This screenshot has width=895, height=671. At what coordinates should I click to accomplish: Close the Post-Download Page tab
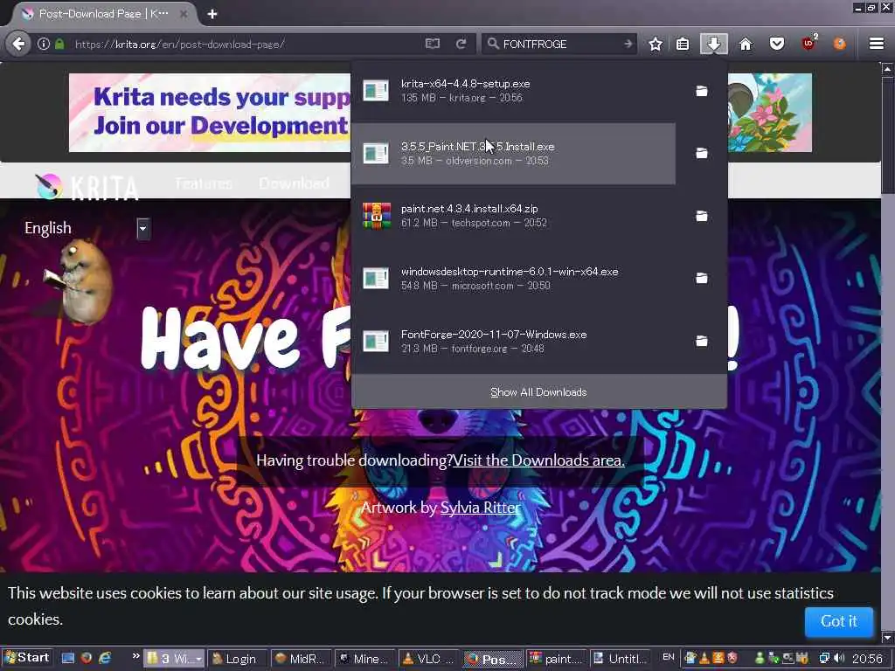(x=184, y=14)
